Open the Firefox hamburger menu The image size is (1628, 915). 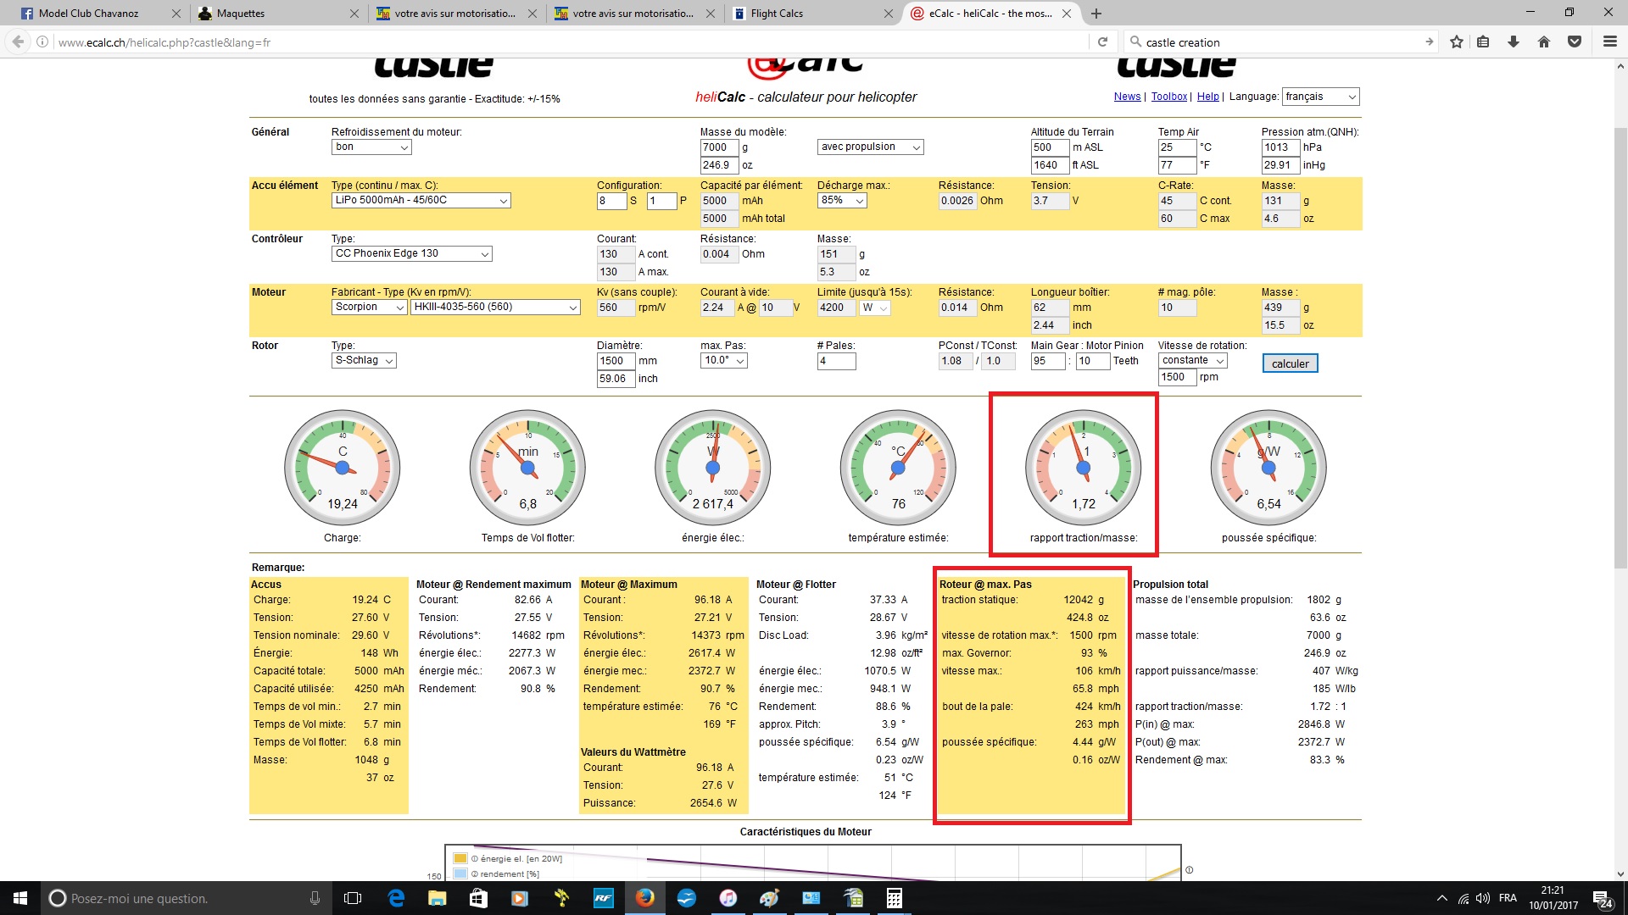[x=1609, y=42]
